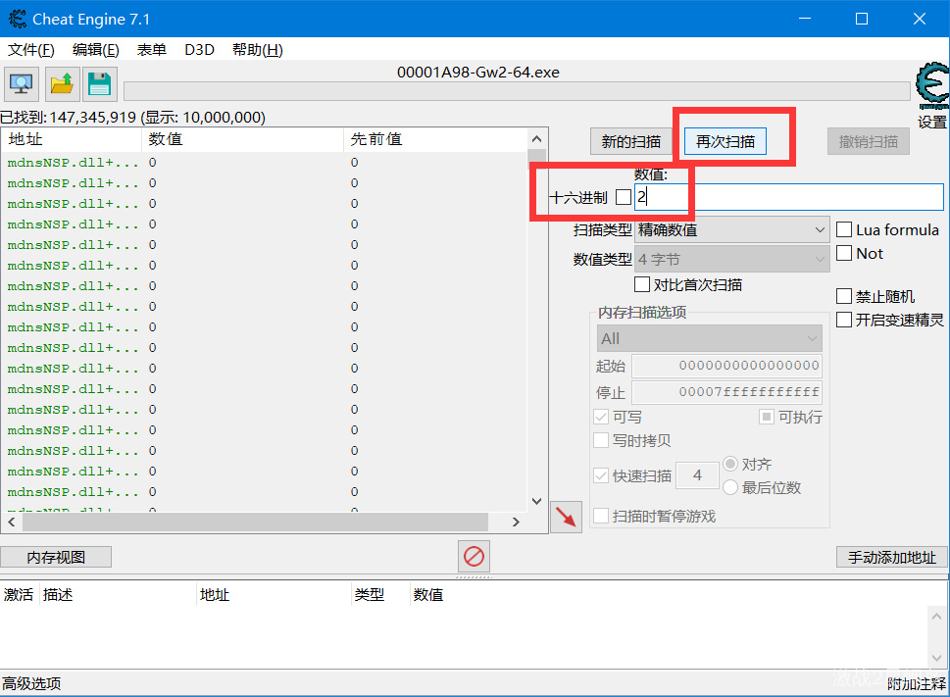Open the 表单 menu

pyautogui.click(x=151, y=50)
